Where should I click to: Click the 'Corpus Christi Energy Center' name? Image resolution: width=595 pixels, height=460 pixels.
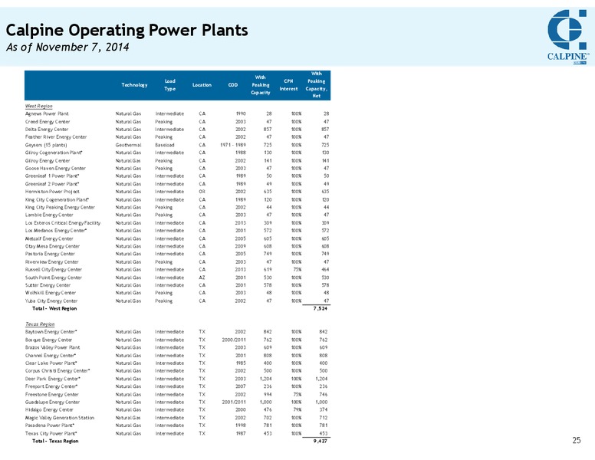[x=58, y=371]
